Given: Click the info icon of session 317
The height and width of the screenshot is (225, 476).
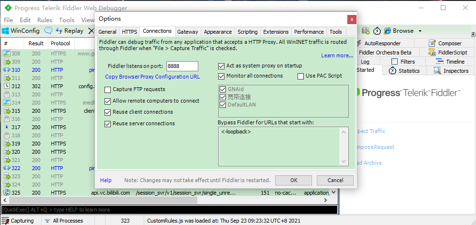Looking at the screenshot, I should (x=7, y=127).
